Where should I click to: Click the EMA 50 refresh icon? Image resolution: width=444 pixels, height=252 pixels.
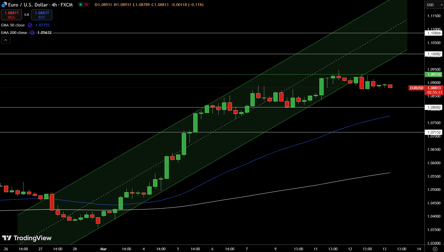[30, 25]
